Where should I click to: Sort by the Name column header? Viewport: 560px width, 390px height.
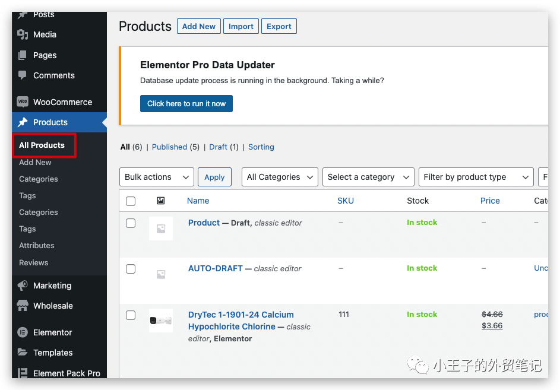click(x=198, y=201)
